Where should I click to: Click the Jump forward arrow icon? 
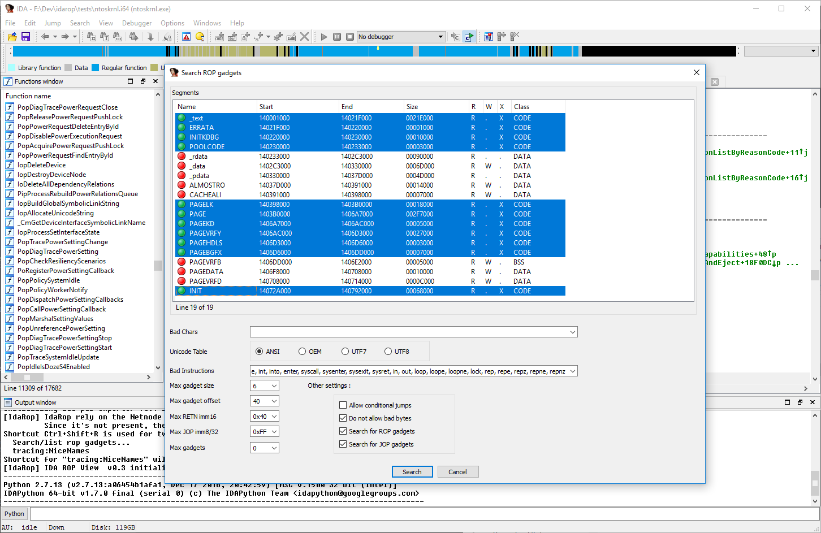coord(65,37)
